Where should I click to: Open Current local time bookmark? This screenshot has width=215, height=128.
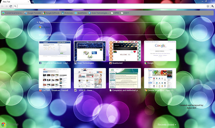pyautogui.click(x=12, y=13)
